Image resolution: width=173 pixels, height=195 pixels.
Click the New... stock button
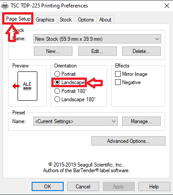tap(53, 51)
